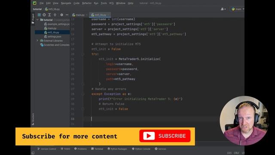Open the Run menu
The height and width of the screenshot is (155, 275).
click(x=96, y=3)
